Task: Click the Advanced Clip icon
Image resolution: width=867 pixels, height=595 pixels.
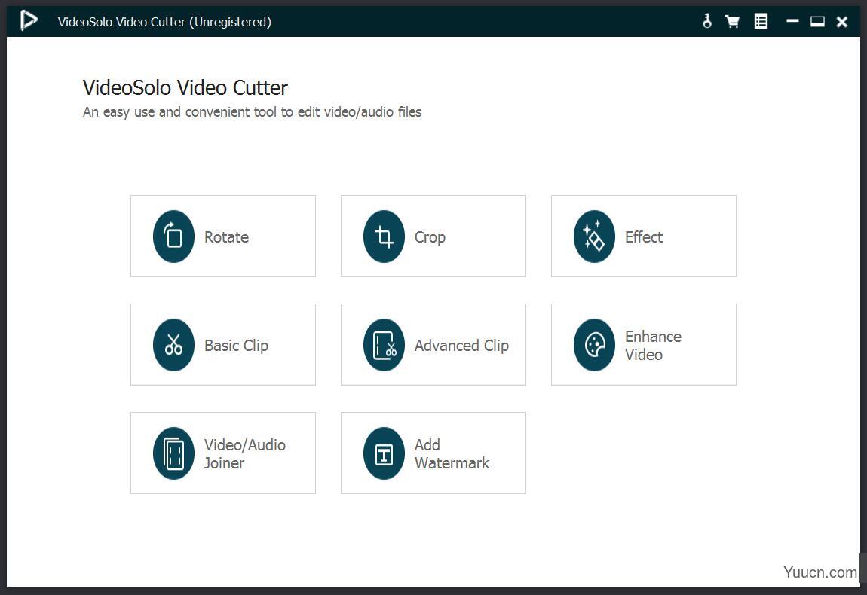Action: (384, 345)
